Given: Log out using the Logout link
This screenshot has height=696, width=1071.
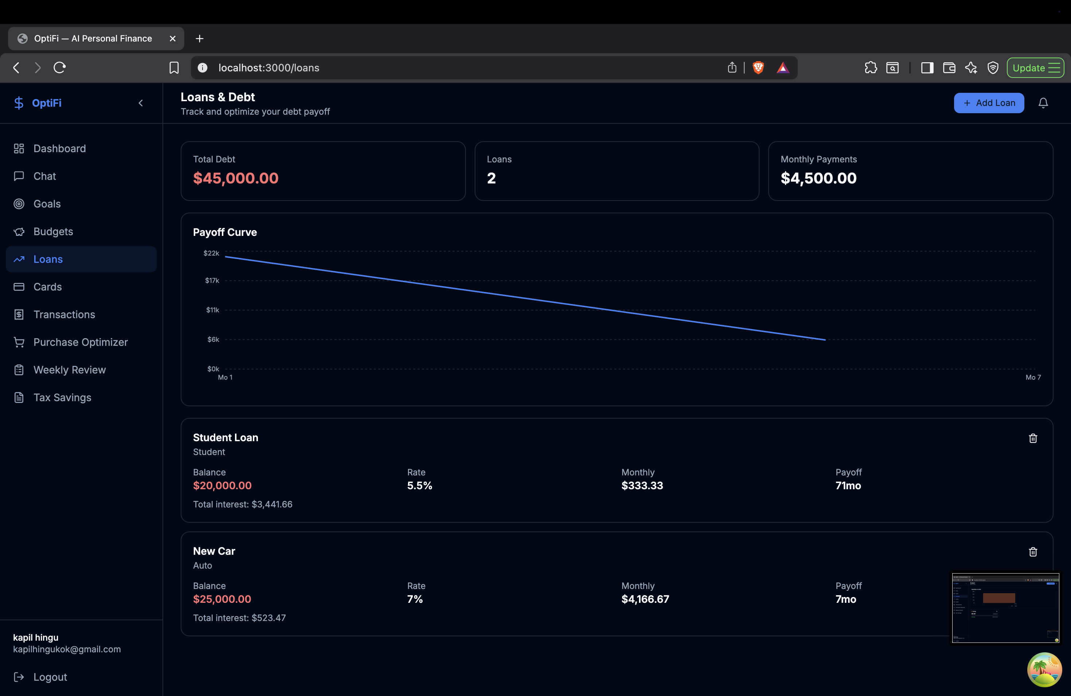Looking at the screenshot, I should [x=50, y=677].
